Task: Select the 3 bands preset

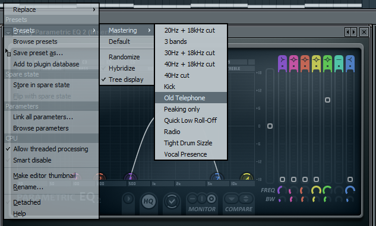Action: [191, 42]
